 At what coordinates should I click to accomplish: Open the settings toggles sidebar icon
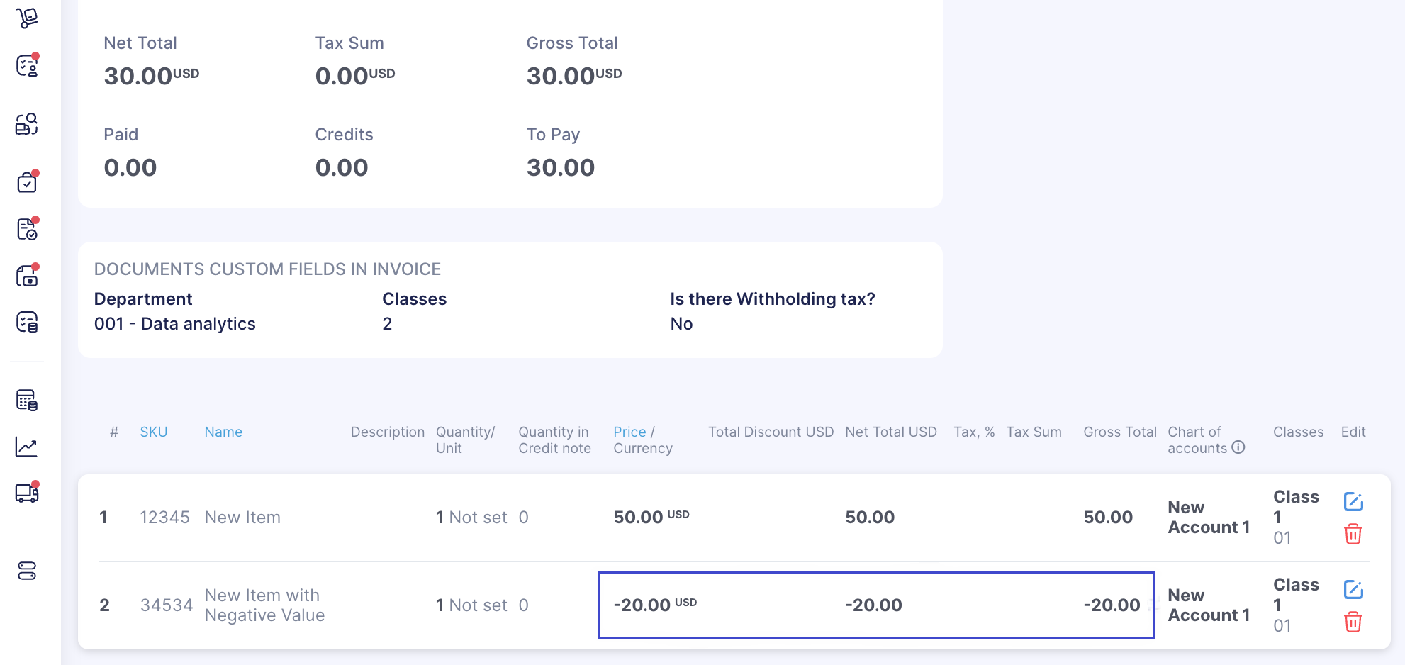point(27,571)
